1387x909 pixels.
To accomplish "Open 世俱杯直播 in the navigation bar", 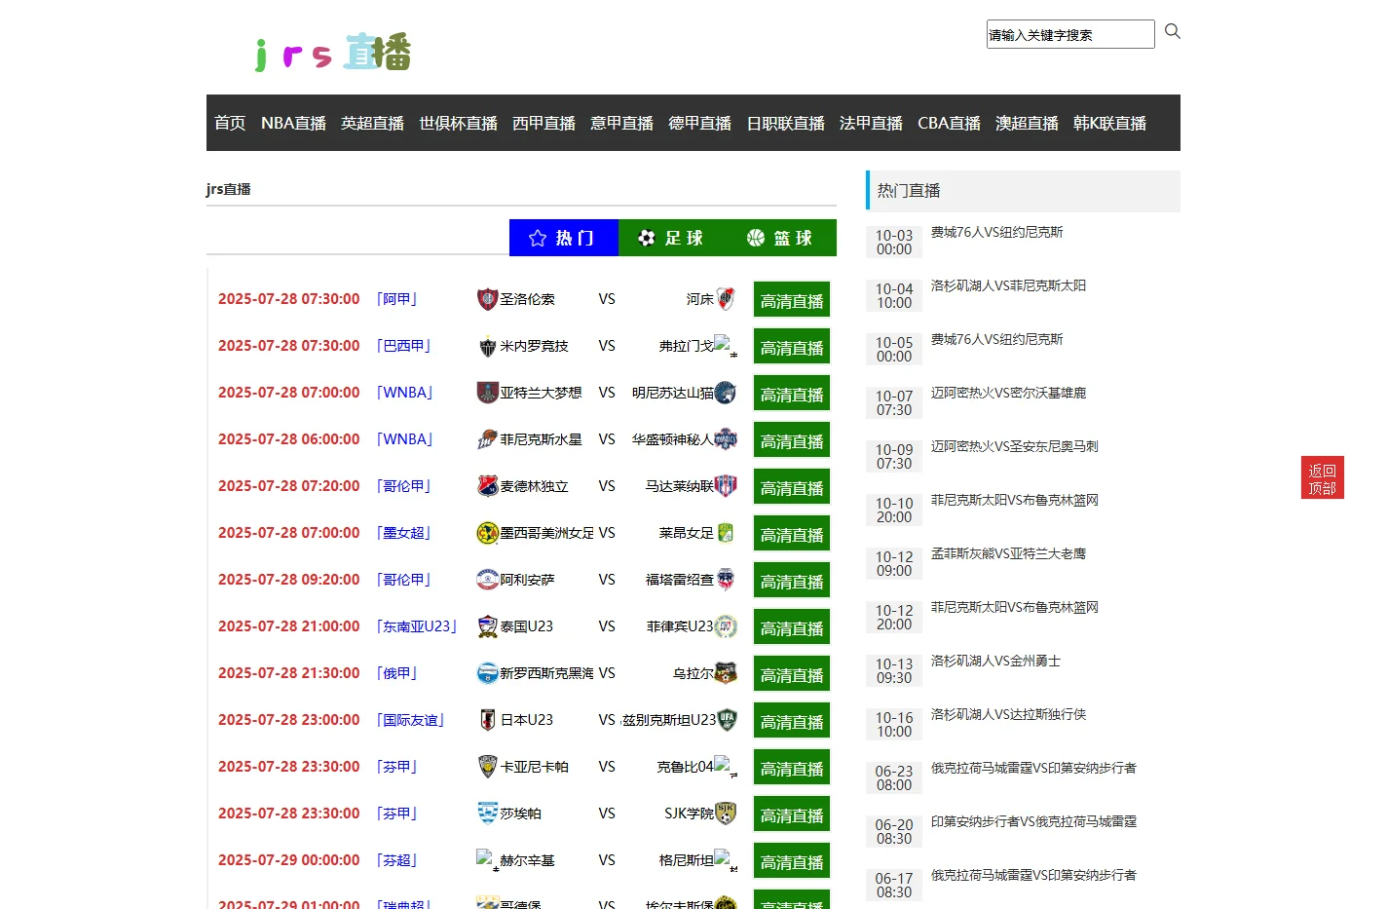I will pyautogui.click(x=458, y=123).
